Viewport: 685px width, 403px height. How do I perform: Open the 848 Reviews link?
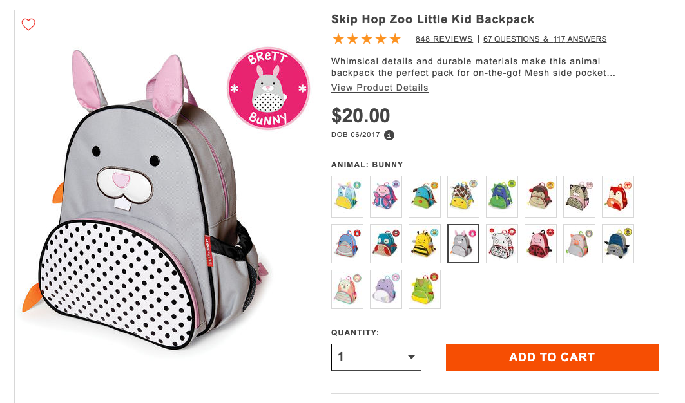pos(444,39)
